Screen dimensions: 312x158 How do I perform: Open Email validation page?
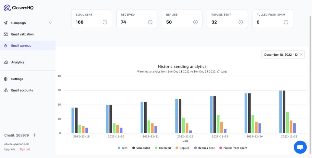coord(22,34)
